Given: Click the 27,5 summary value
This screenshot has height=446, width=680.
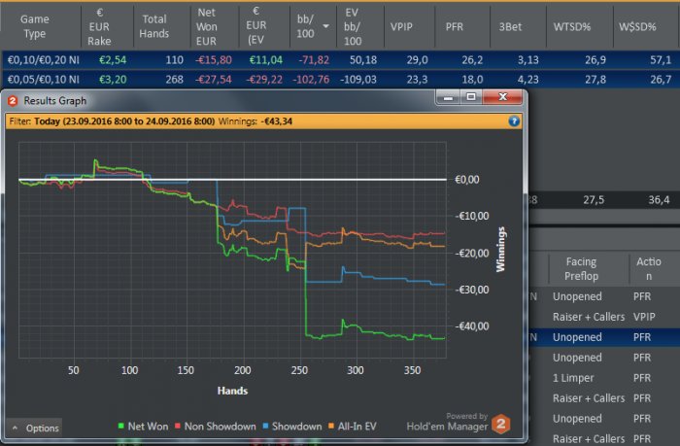Looking at the screenshot, I should 594,200.
